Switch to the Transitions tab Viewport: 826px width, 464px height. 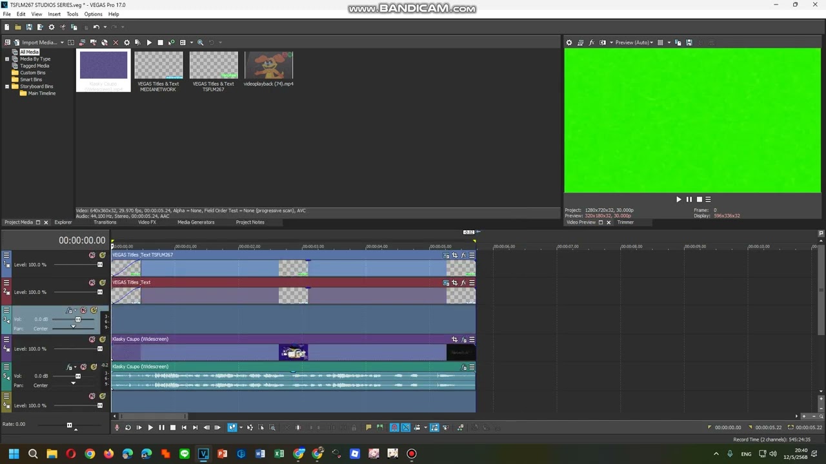105,222
